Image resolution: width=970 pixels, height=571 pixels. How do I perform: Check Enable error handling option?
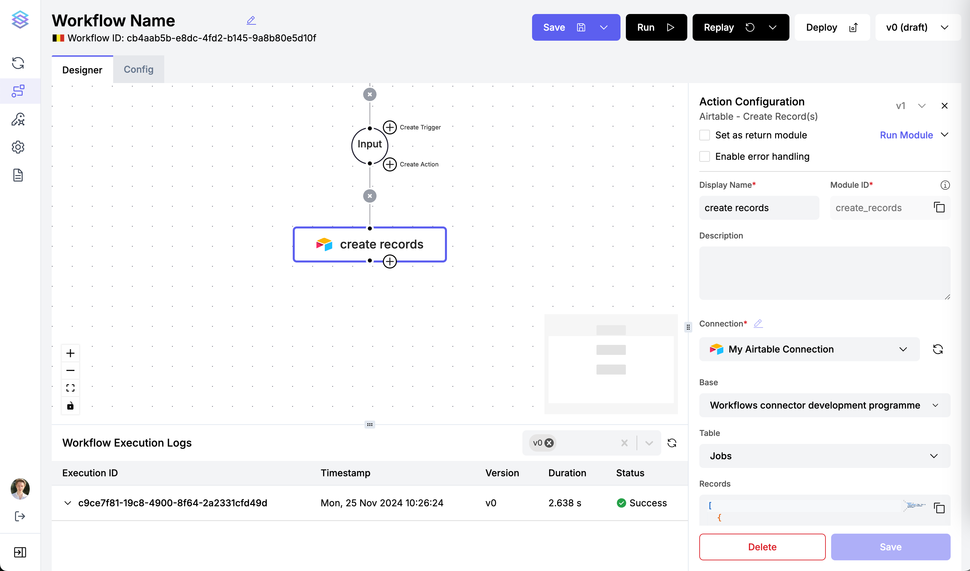pyautogui.click(x=704, y=157)
